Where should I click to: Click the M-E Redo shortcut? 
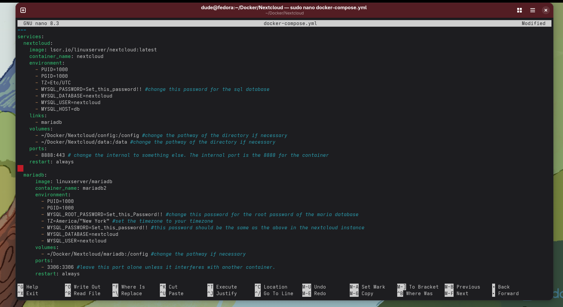(x=314, y=293)
